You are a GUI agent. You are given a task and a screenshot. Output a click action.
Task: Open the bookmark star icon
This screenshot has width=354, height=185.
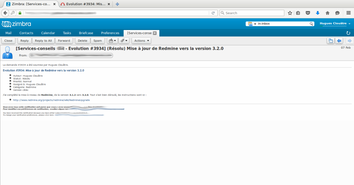tap(290, 13)
